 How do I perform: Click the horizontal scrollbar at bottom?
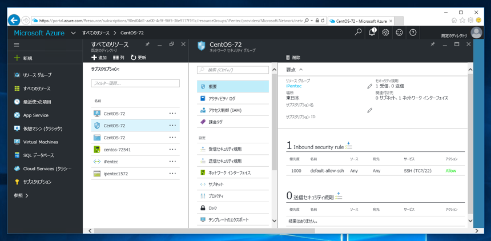point(204,231)
